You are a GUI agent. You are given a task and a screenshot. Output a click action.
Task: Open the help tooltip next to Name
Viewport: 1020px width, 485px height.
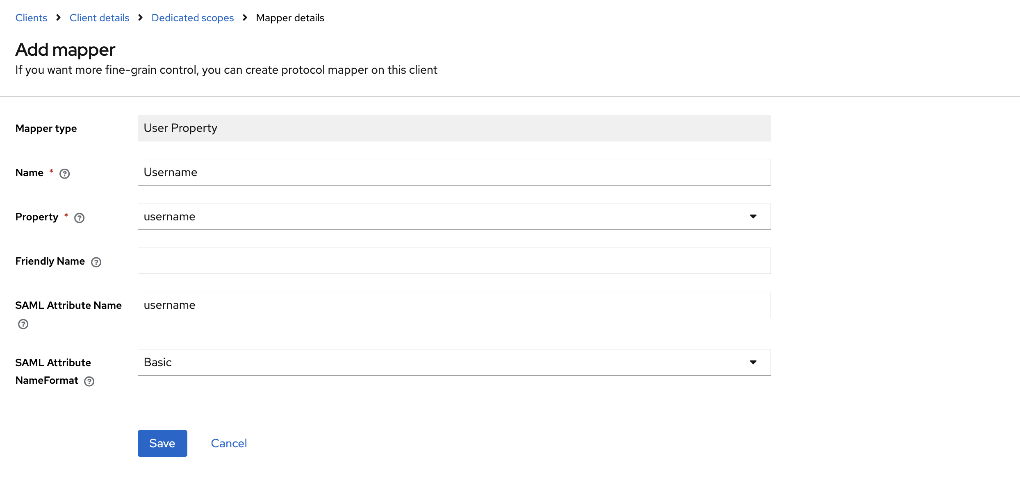tap(64, 173)
